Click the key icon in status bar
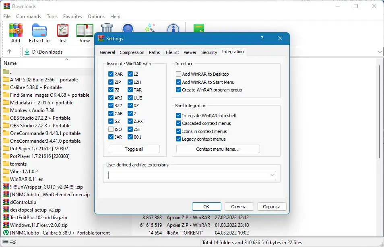The width and height of the screenshot is (384, 247). coord(13,242)
